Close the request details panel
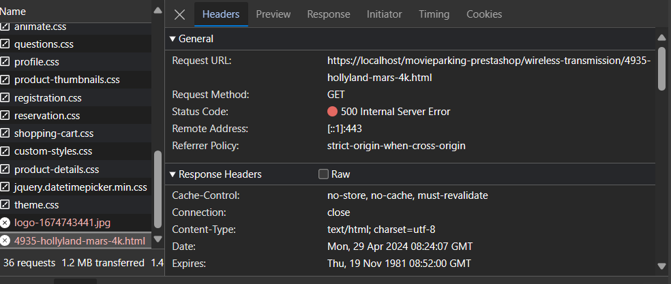The height and width of the screenshot is (284, 671). [179, 14]
